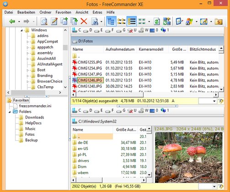230x192 pixels.
Task: Select the Downloads favorite folder
Action: point(35,117)
